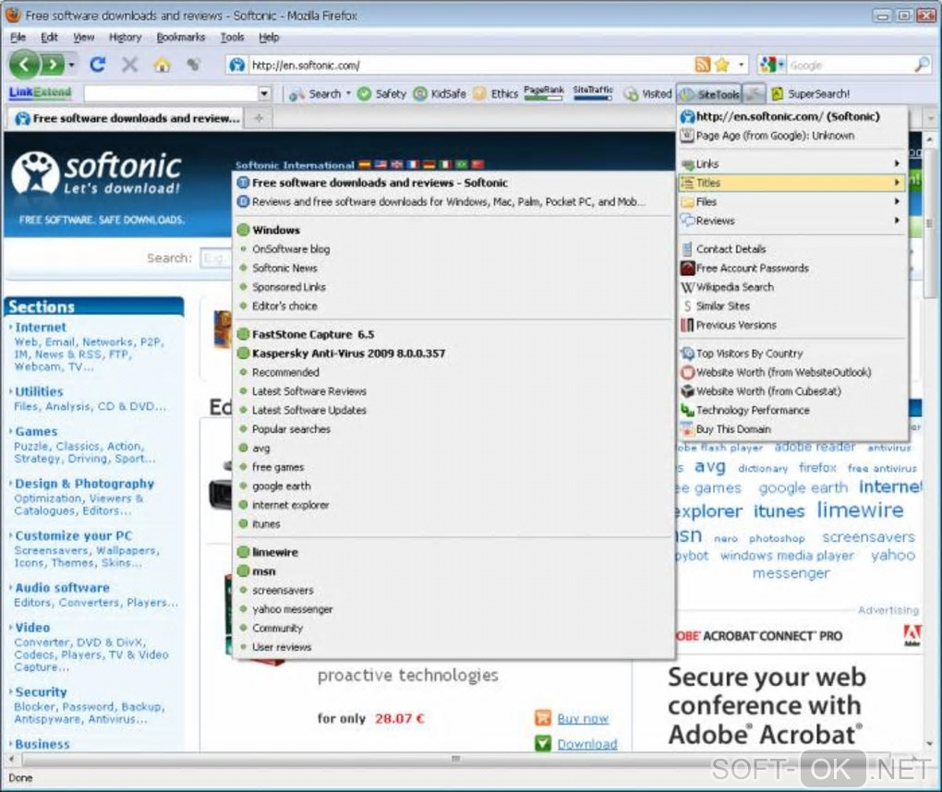Choose Buy This Domain
Viewport: 942px width, 792px height.
pyautogui.click(x=791, y=428)
